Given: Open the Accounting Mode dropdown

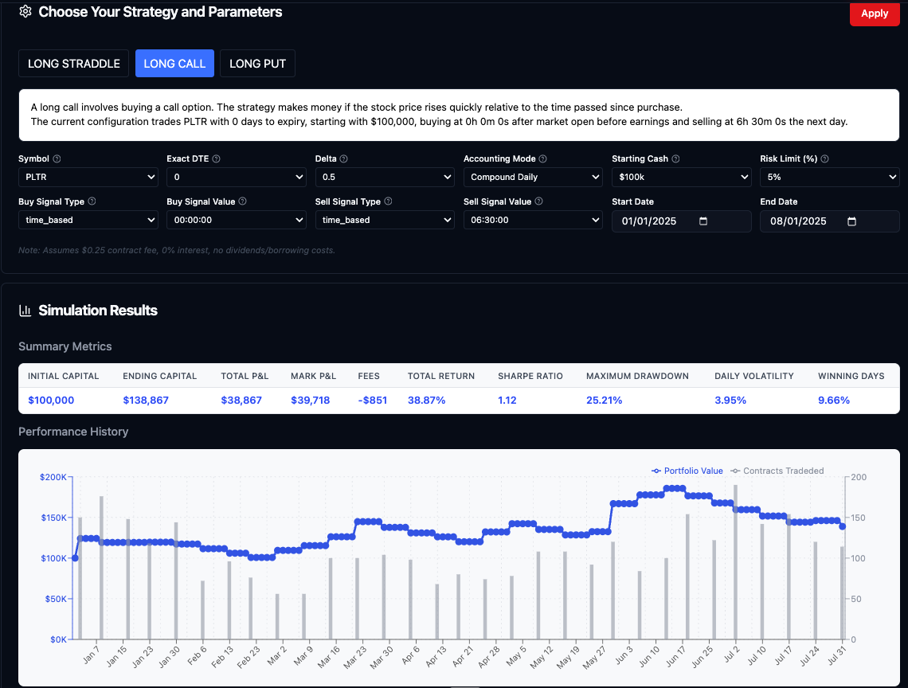Looking at the screenshot, I should pos(533,177).
